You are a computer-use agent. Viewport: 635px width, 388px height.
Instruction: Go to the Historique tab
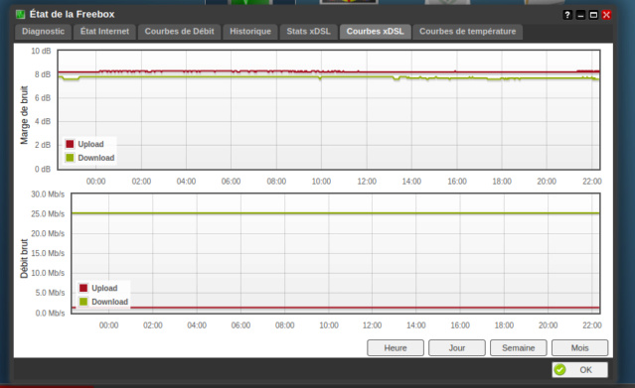[250, 32]
